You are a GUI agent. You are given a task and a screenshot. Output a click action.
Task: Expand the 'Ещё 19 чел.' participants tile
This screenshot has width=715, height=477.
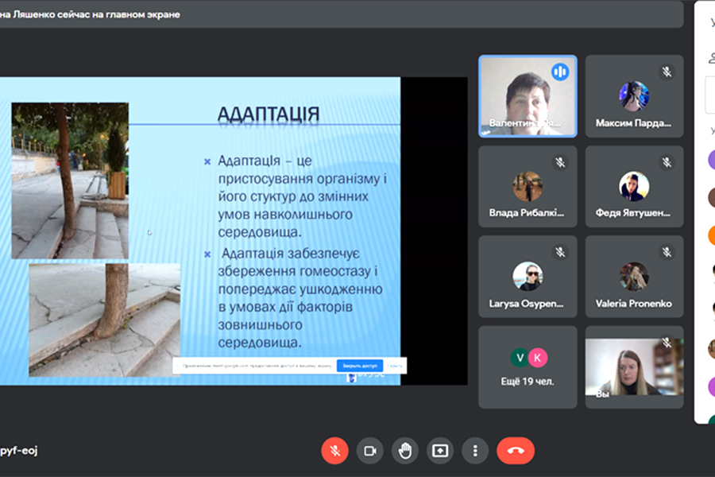coord(528,366)
